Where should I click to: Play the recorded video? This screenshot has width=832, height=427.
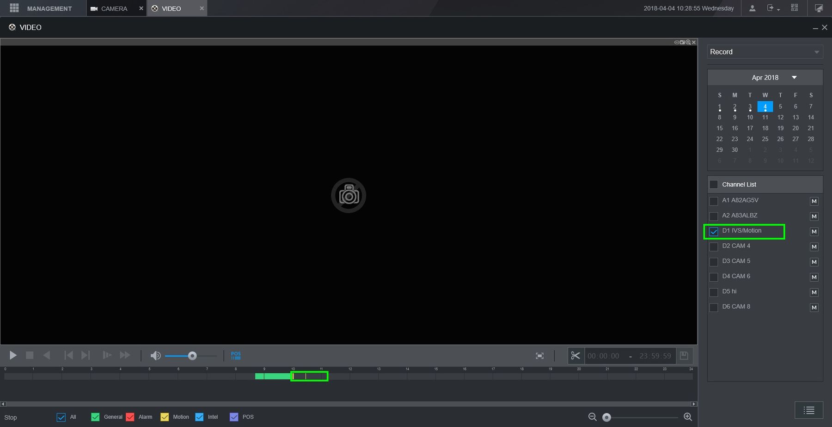13,355
